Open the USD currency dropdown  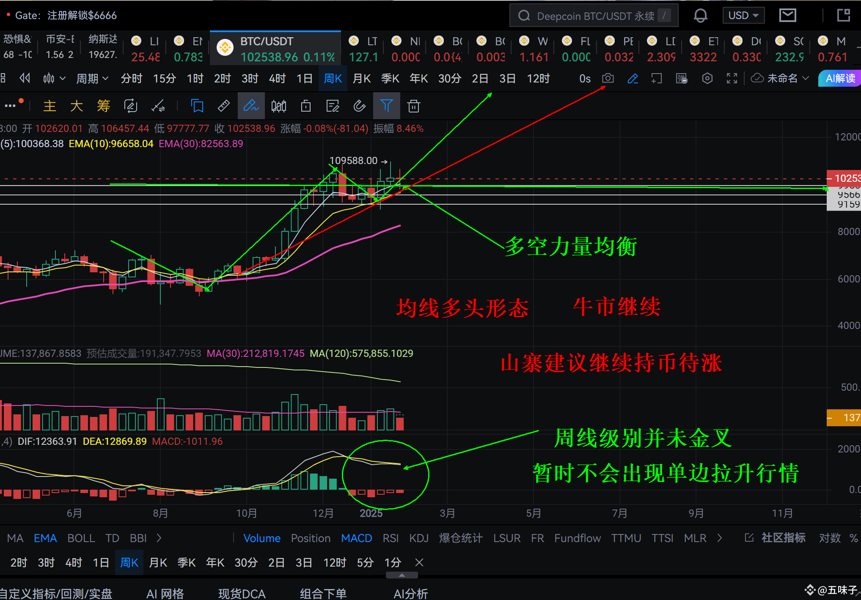[743, 15]
